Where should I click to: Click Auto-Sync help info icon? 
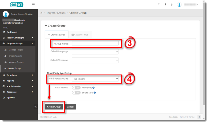93,88
